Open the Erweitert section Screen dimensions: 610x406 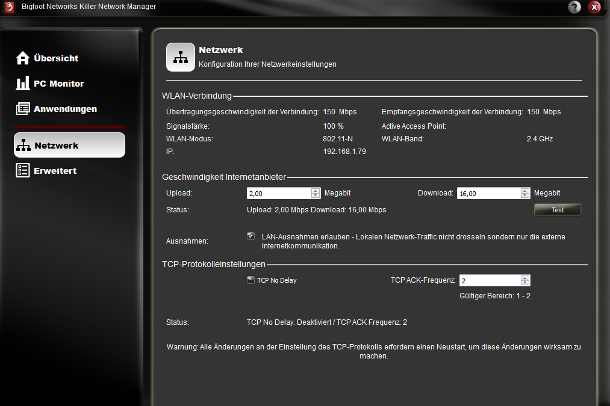(46, 171)
